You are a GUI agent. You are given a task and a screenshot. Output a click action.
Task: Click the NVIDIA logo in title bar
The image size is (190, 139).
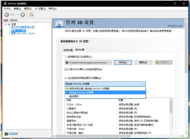coord(5,3)
